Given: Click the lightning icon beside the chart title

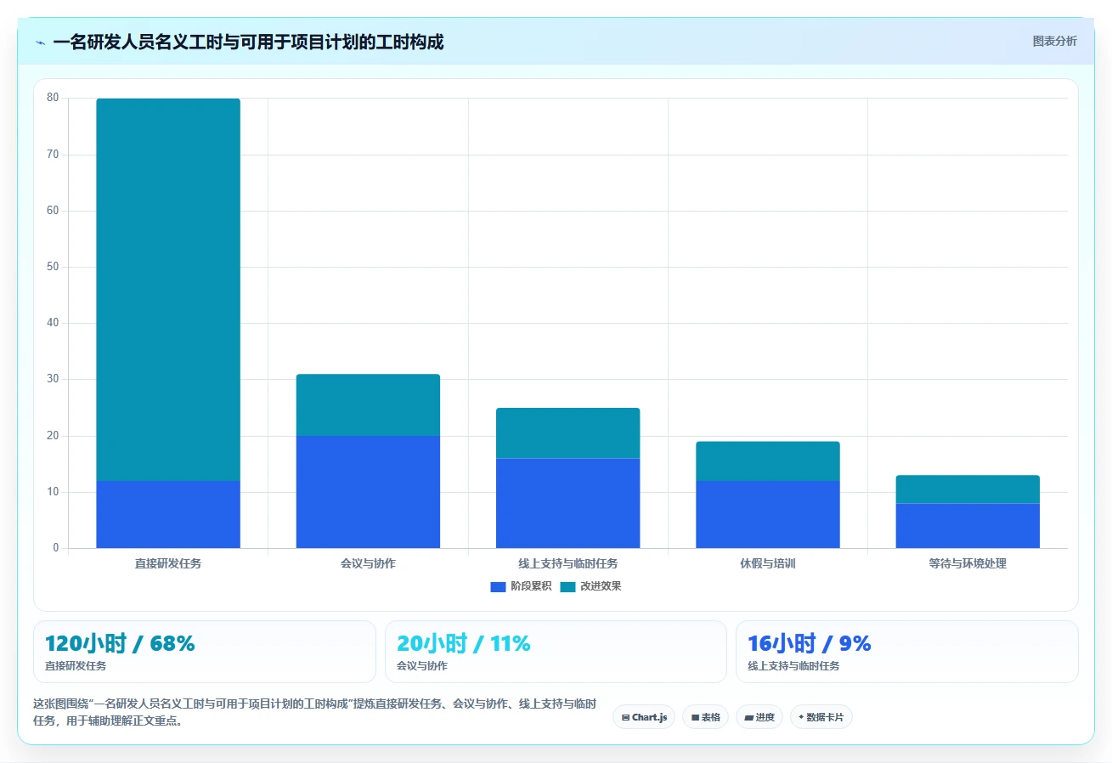Looking at the screenshot, I should click(x=41, y=42).
